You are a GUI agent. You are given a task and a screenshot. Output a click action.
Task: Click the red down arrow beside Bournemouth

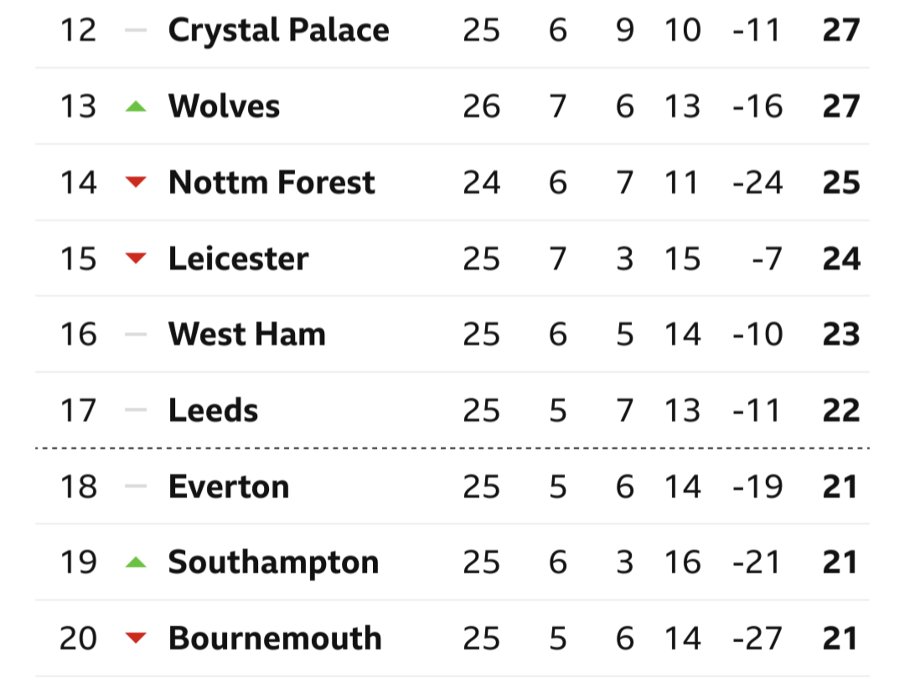tap(136, 638)
